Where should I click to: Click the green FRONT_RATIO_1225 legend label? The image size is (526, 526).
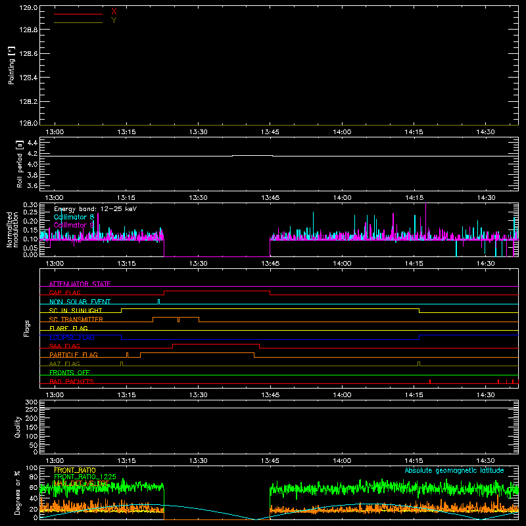pyautogui.click(x=85, y=477)
